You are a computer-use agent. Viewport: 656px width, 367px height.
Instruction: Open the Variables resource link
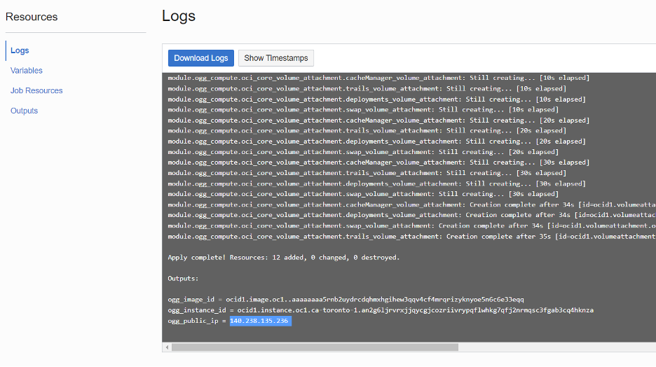(x=27, y=71)
